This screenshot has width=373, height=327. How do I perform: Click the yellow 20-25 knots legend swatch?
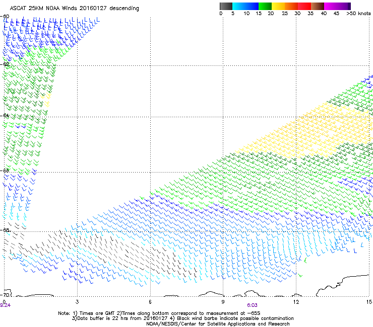pos(278,6)
